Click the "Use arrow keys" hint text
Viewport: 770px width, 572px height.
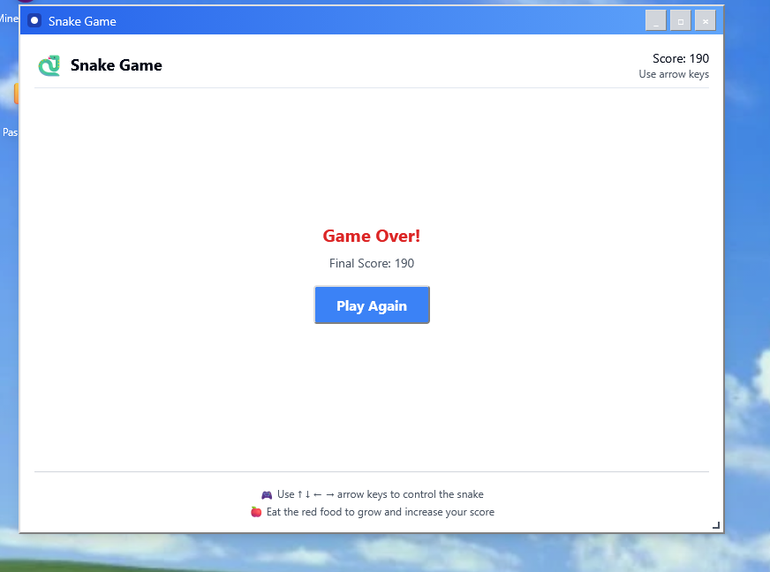pyautogui.click(x=674, y=74)
